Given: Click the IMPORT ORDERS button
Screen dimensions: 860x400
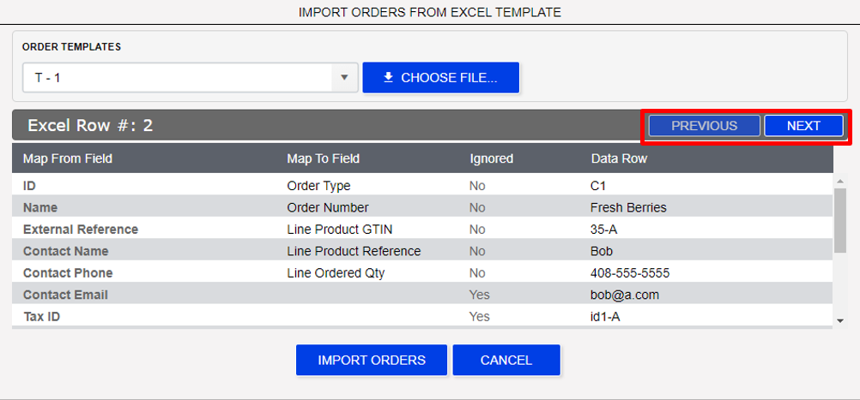Looking at the screenshot, I should click(x=372, y=360).
